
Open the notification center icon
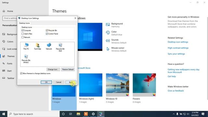point(203,114)
